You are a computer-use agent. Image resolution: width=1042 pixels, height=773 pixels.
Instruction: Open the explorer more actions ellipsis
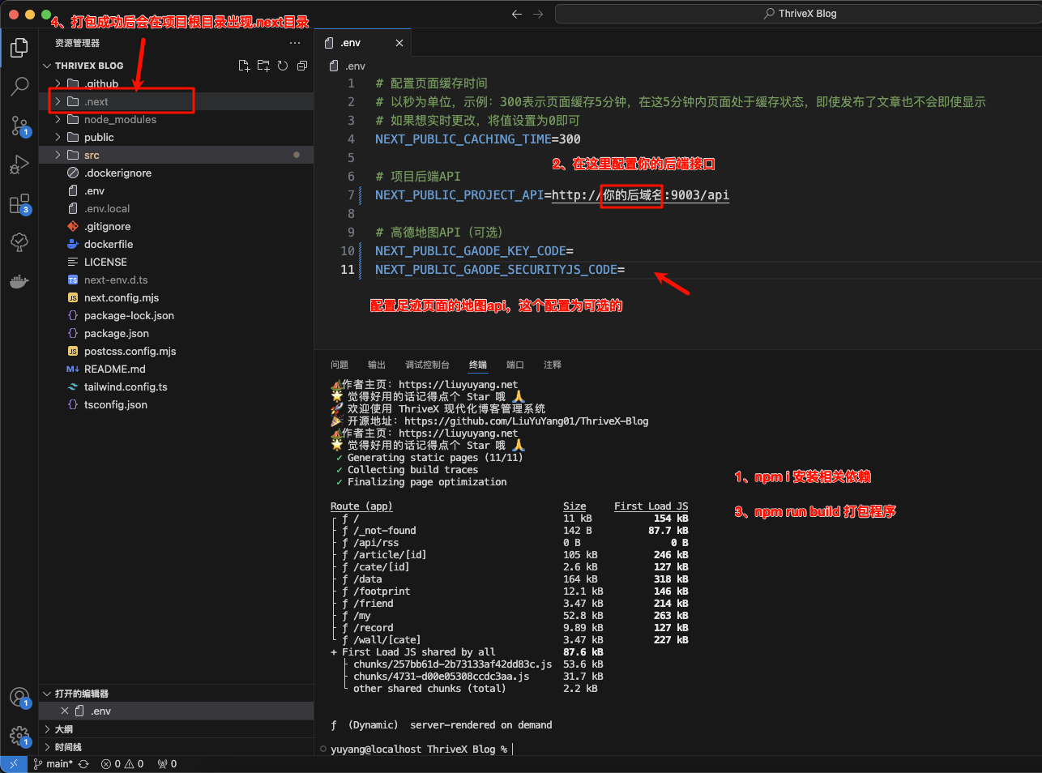click(295, 43)
